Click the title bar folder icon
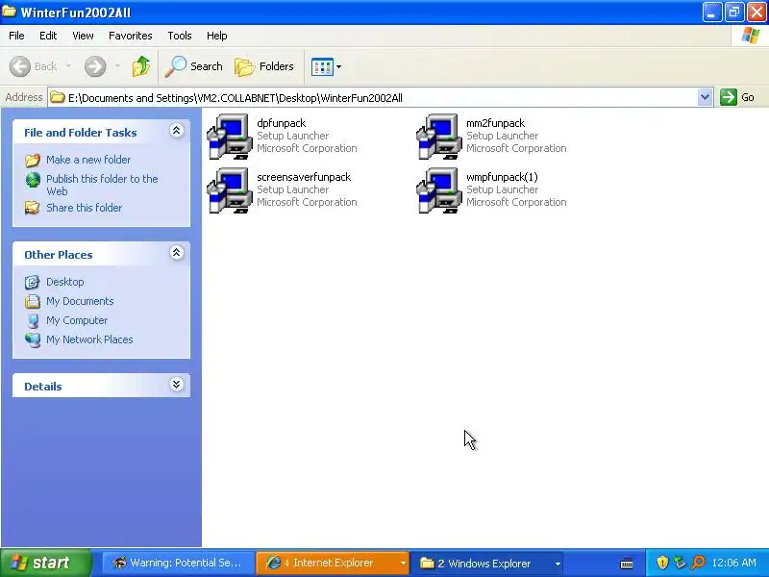769x577 pixels. [10, 11]
